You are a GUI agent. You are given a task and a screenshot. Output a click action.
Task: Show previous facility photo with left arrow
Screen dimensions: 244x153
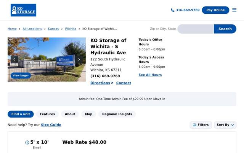point(14,60)
